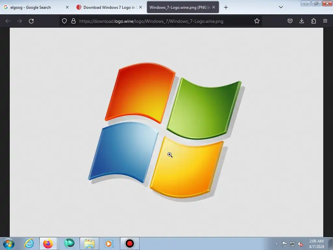
Task: Go forward one page
Action: click(x=20, y=21)
